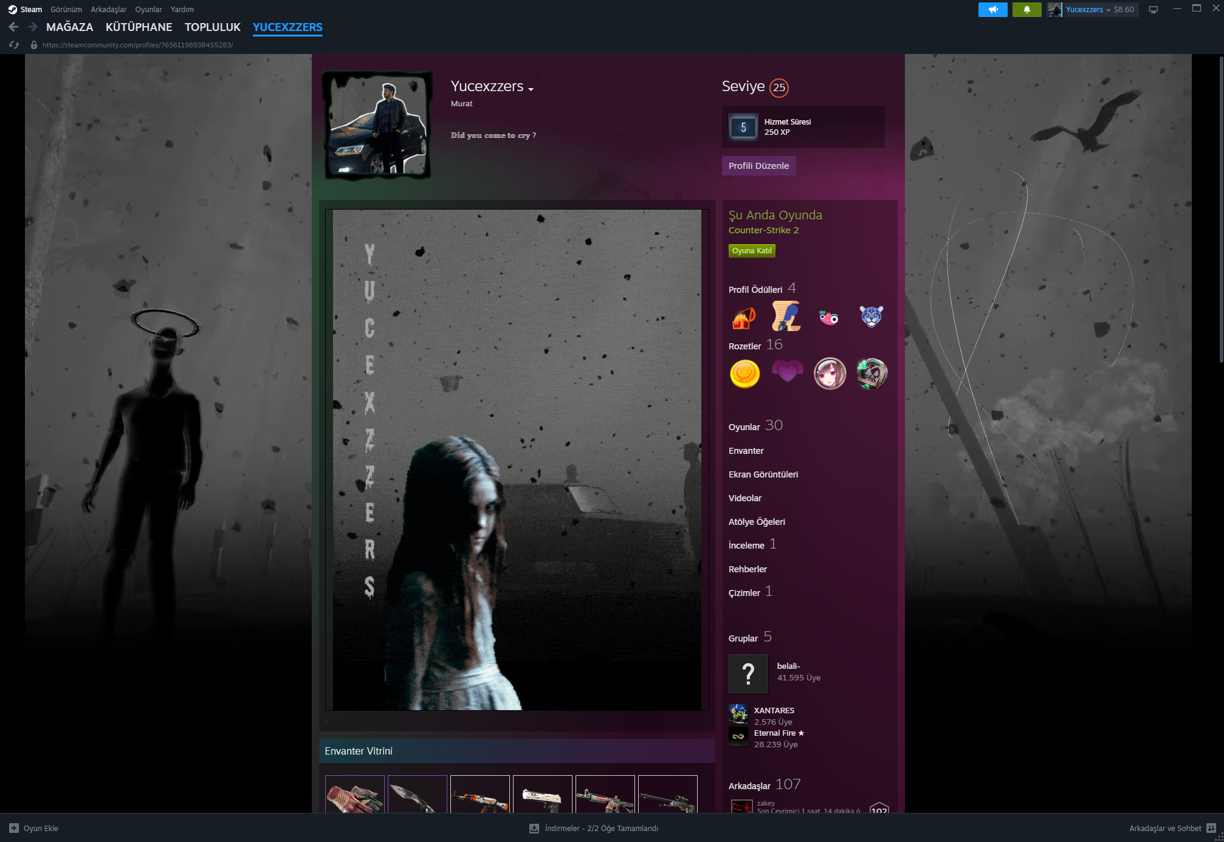The height and width of the screenshot is (842, 1224).
Task: Click the downloads icon in the bottom bar
Action: coord(534,828)
